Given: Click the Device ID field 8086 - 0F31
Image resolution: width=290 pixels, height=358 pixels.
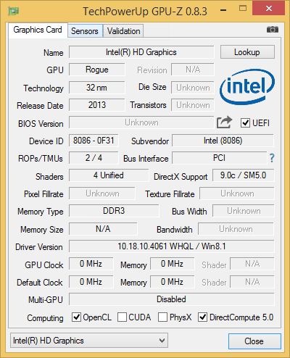Looking at the screenshot, I should [94, 141].
